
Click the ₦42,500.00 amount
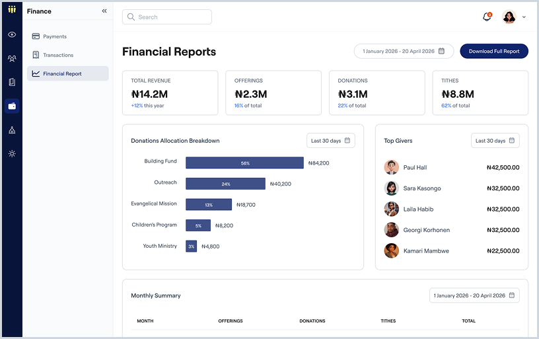click(503, 167)
